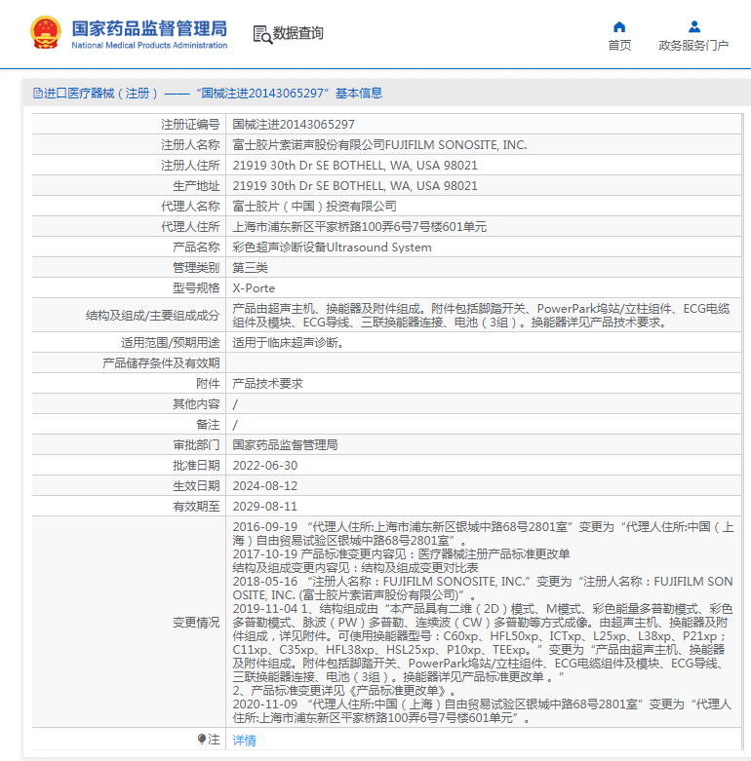Select the 2016-09-19 change entry

point(484,533)
